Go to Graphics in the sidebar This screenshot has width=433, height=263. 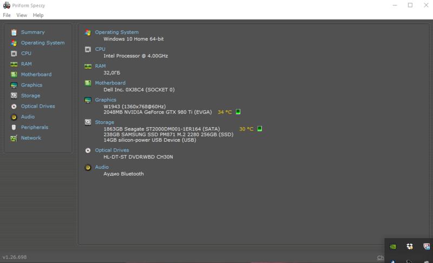click(32, 85)
